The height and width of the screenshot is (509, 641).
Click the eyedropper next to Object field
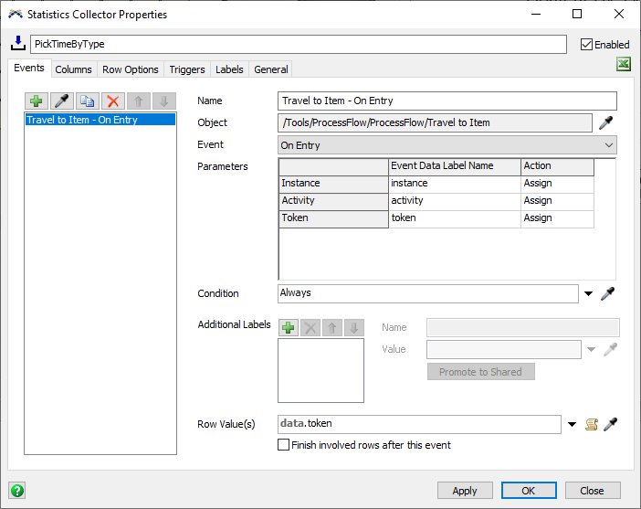click(606, 123)
